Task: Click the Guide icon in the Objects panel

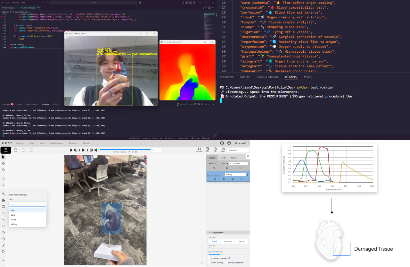Action: point(208,149)
